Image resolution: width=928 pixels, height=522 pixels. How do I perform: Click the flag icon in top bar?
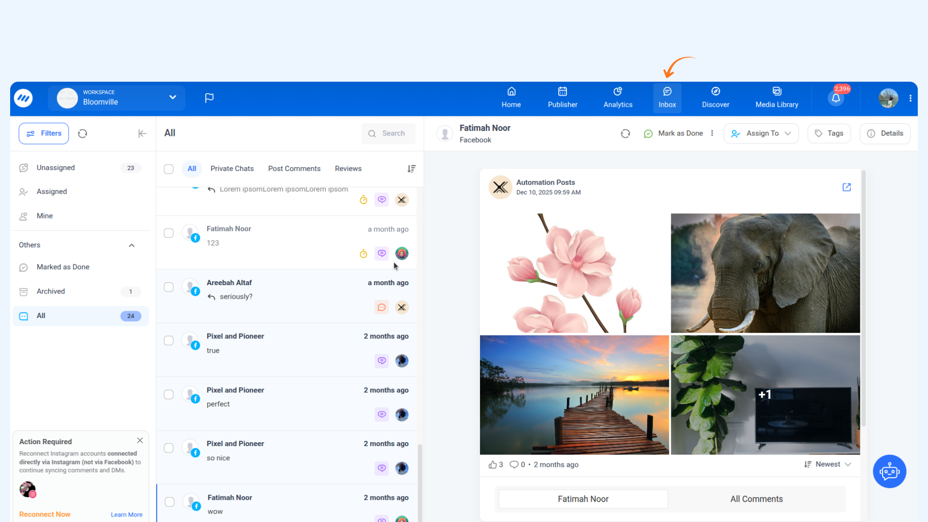(x=209, y=98)
